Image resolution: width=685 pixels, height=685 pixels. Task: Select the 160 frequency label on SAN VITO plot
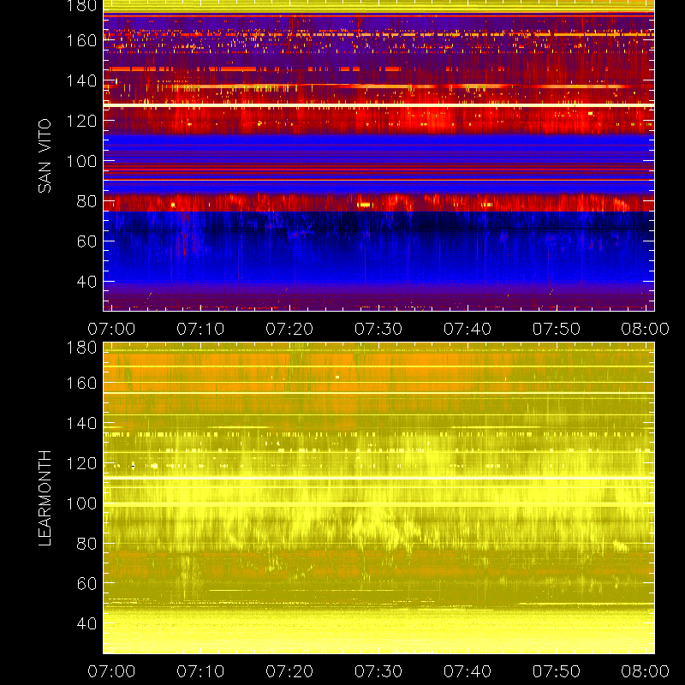tap(81, 40)
